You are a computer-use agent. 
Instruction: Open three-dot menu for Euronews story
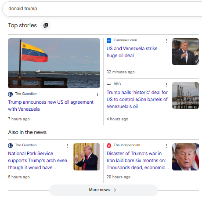pyautogui.click(x=166, y=41)
